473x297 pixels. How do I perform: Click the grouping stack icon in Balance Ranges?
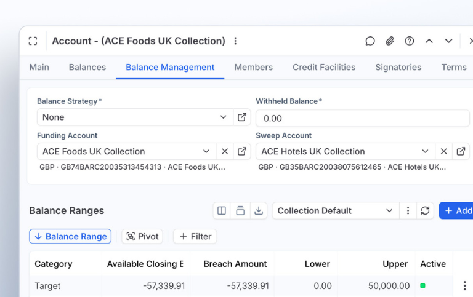point(240,210)
